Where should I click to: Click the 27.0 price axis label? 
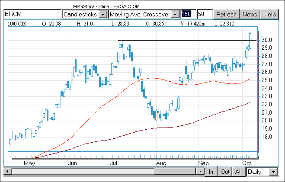[x=267, y=64]
